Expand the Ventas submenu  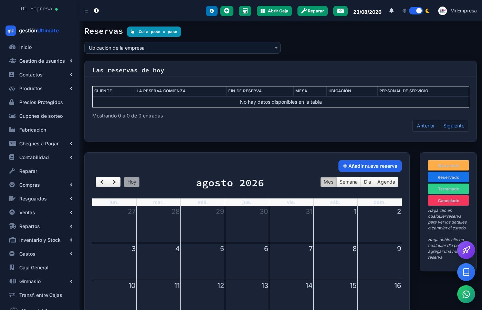40,213
